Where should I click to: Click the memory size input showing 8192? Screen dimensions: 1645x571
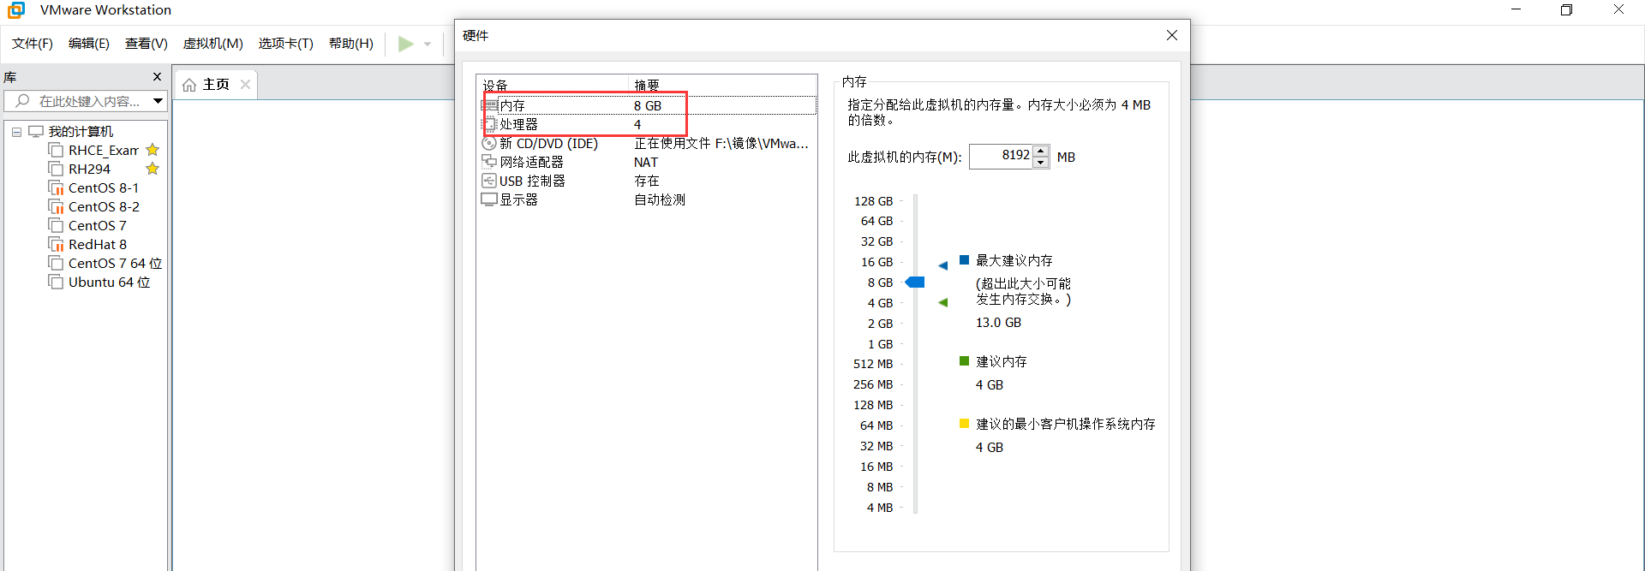[x=1001, y=156]
